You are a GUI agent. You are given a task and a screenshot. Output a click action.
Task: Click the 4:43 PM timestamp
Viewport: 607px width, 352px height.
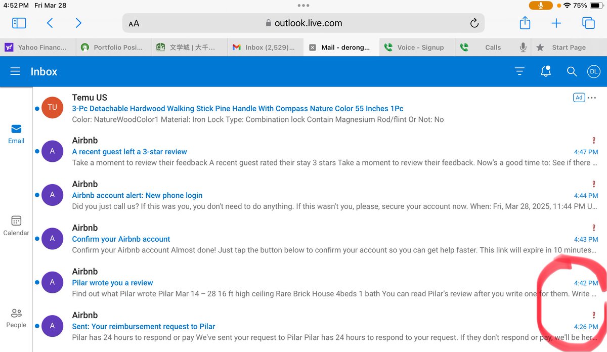pyautogui.click(x=586, y=239)
